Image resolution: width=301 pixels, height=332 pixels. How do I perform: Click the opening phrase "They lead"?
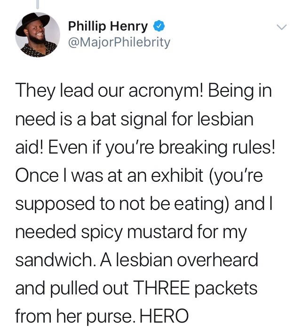pyautogui.click(x=46, y=91)
